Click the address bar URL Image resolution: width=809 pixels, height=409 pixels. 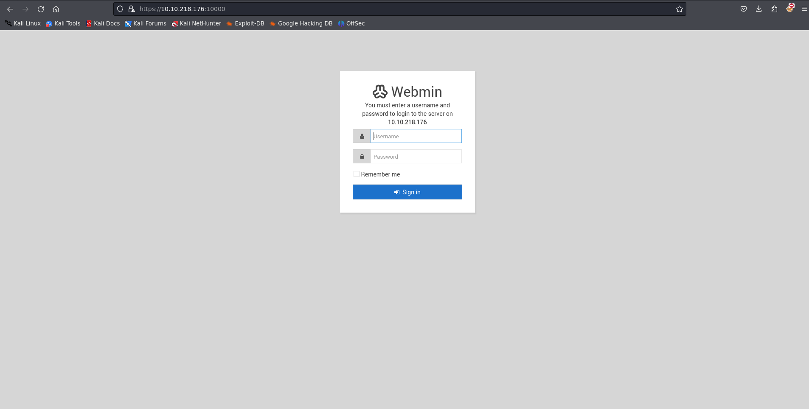click(x=183, y=9)
